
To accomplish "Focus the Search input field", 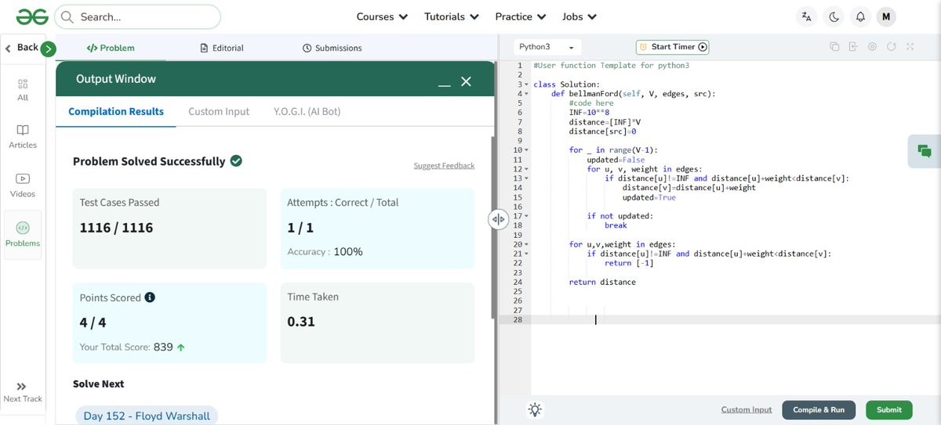I will 138,16.
